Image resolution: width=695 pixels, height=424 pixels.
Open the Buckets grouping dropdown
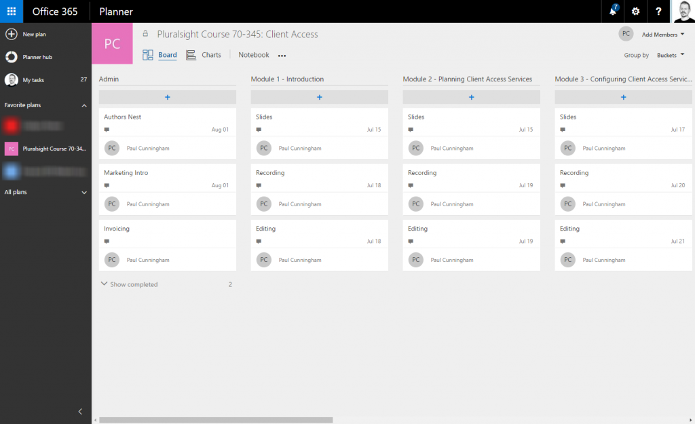pyautogui.click(x=671, y=56)
